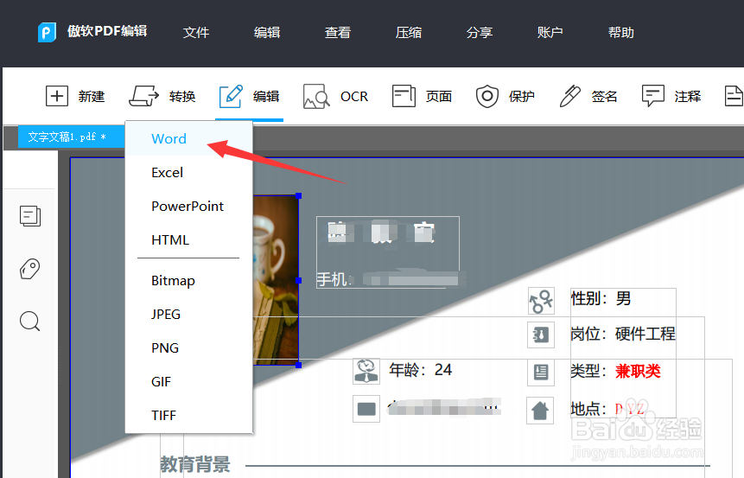Click the partly visible document icon after 注释
744x478 pixels.
click(x=734, y=96)
